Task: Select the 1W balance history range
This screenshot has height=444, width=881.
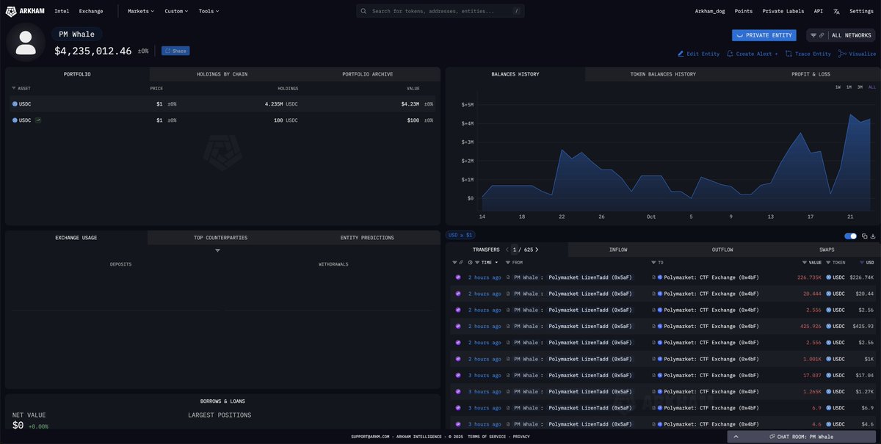Action: pyautogui.click(x=838, y=87)
